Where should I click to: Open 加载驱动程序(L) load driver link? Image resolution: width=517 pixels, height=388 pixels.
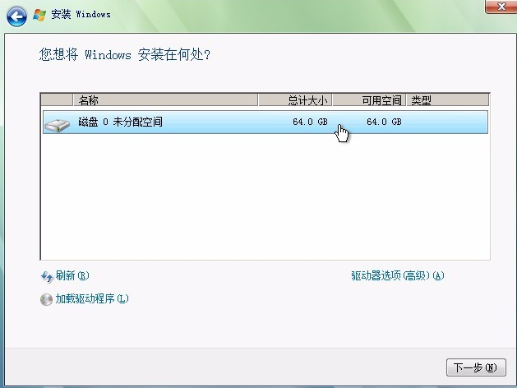[92, 298]
